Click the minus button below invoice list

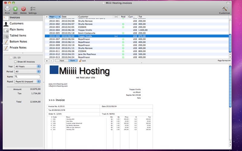tap(51, 61)
